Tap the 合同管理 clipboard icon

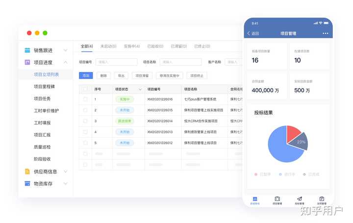pyautogui.click(x=322, y=198)
